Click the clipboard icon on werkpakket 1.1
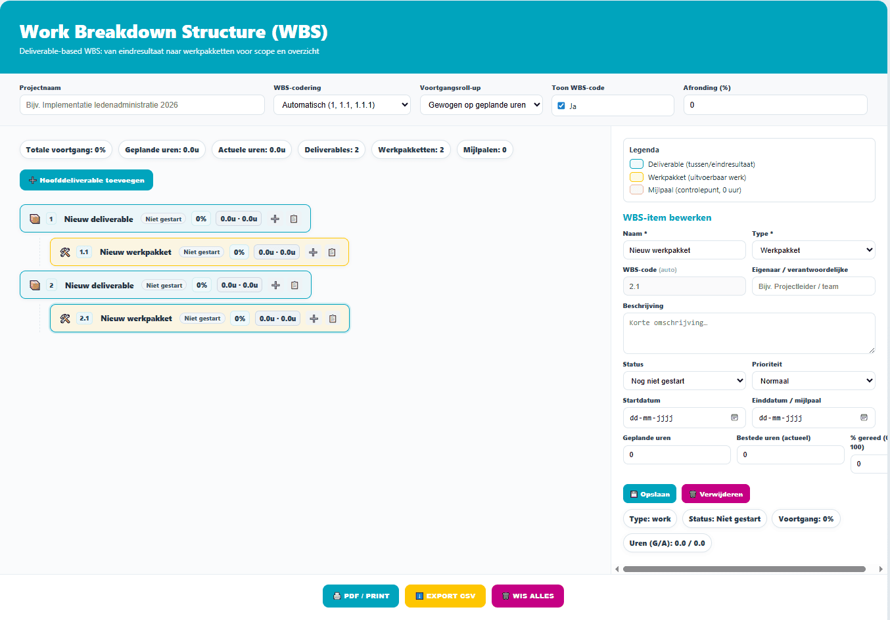 pos(332,252)
